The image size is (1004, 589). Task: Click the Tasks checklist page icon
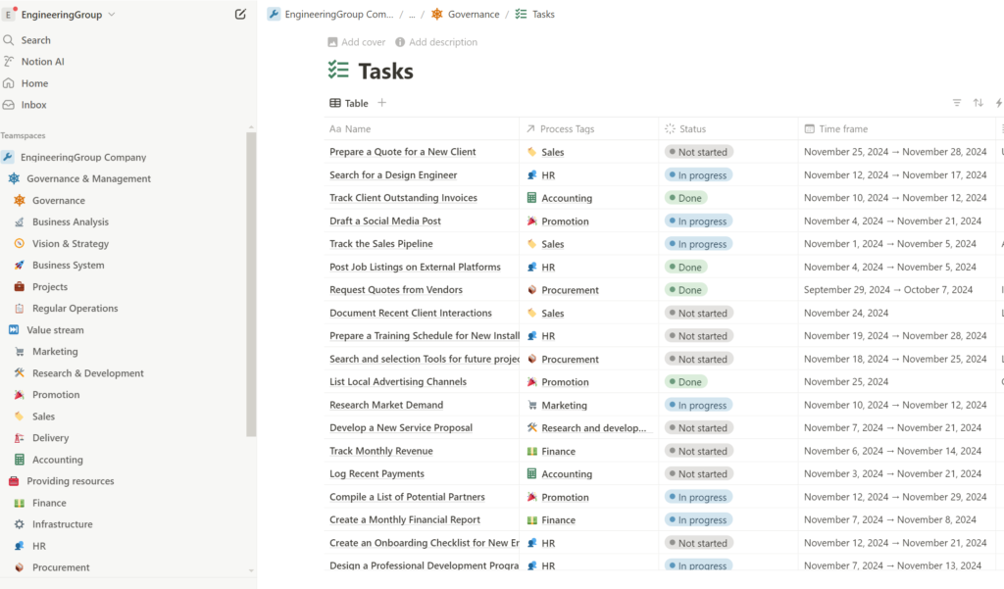pos(338,71)
